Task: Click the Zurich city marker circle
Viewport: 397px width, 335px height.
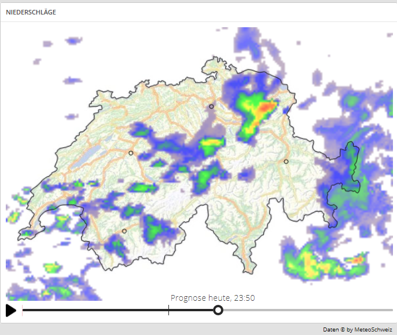Action: pyautogui.click(x=211, y=107)
